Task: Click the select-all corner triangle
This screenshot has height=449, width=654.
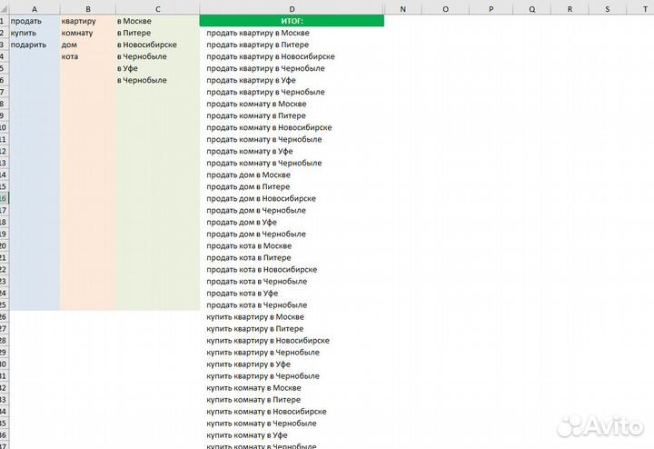Action: point(5,9)
